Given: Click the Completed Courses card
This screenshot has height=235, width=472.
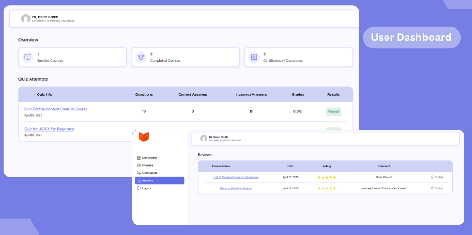Looking at the screenshot, I should (x=186, y=57).
